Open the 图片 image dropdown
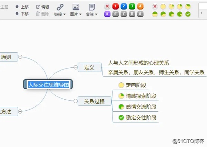This screenshot has height=147, width=207. (76, 14)
